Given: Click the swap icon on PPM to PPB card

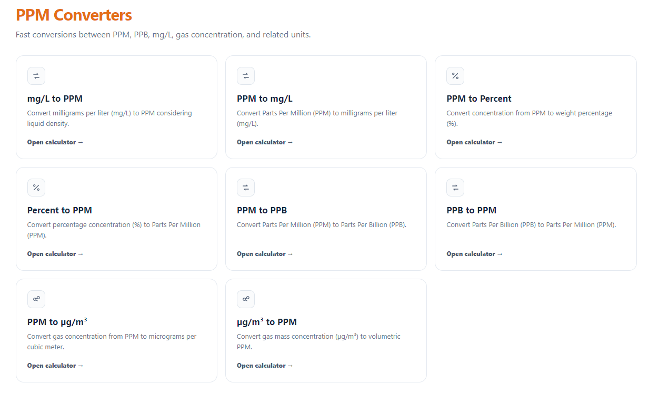Looking at the screenshot, I should coord(246,188).
